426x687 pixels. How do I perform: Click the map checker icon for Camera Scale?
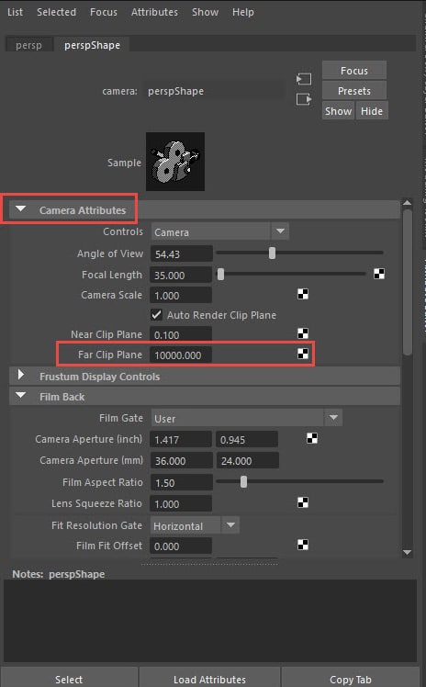[303, 294]
